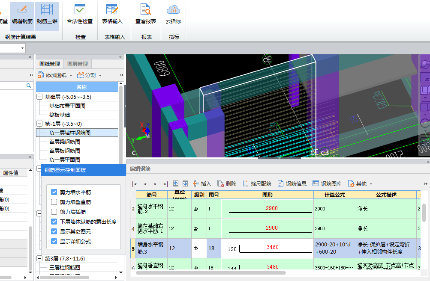Screen dimensions: 430x281
Task: Open 分割 dropdown arrow
Action: 100,75
